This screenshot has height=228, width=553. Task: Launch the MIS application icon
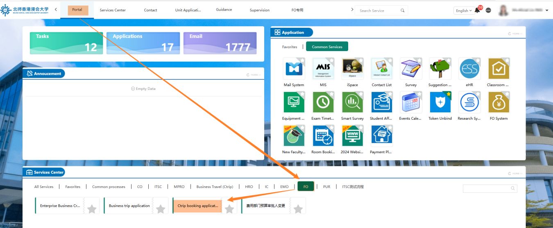point(323,69)
